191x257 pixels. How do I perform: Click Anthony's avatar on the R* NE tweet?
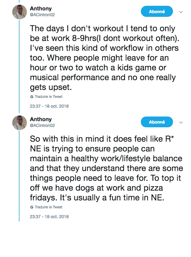[x=20, y=122]
